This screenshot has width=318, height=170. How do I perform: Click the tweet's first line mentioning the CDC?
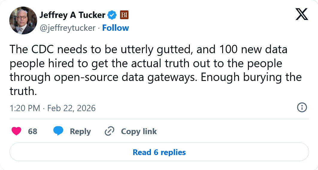click(148, 49)
